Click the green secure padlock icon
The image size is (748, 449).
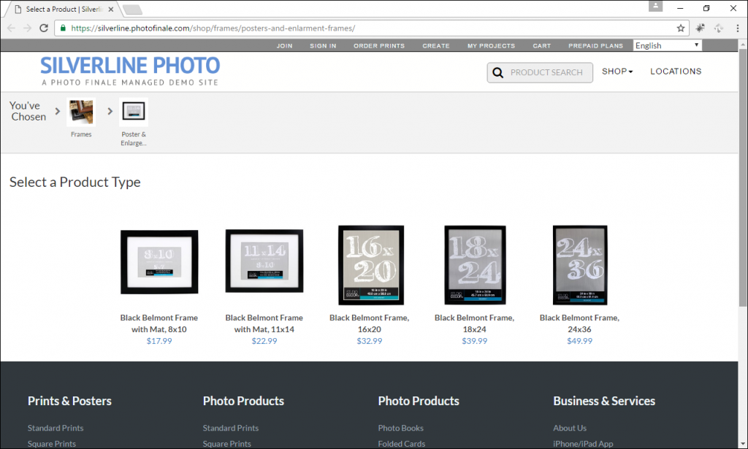(x=63, y=28)
